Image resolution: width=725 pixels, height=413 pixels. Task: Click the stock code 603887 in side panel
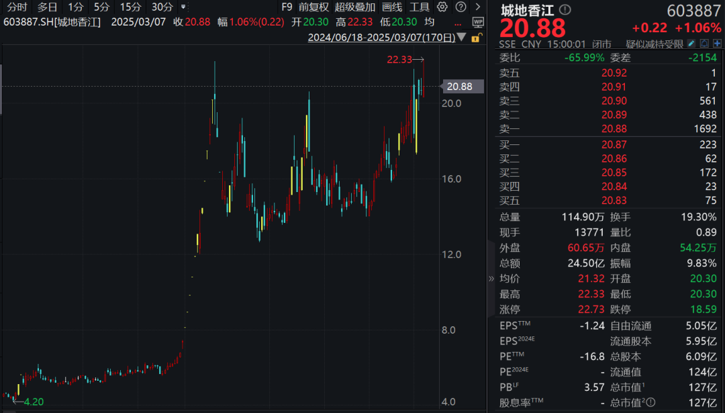point(693,10)
